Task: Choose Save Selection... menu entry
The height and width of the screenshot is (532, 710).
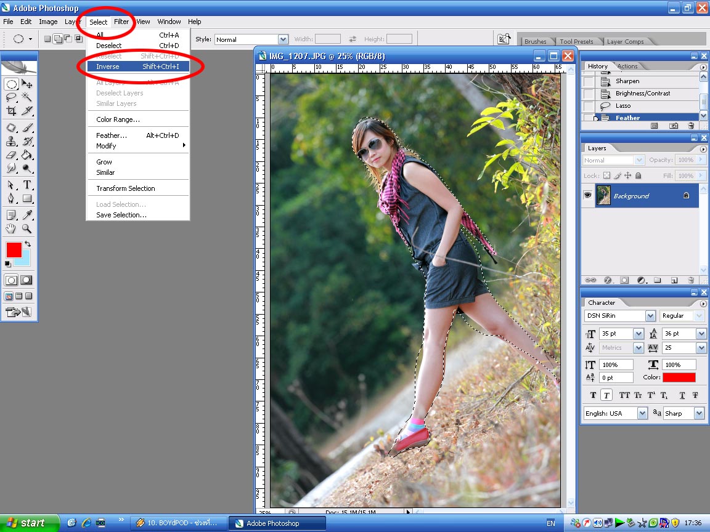Action: click(x=137, y=215)
